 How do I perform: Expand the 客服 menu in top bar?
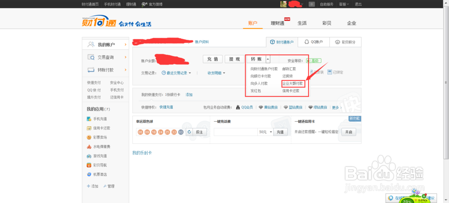(343, 4)
